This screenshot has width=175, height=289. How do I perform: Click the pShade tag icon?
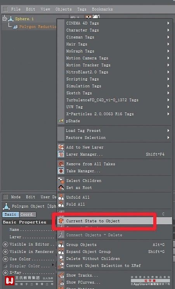pos(61,121)
